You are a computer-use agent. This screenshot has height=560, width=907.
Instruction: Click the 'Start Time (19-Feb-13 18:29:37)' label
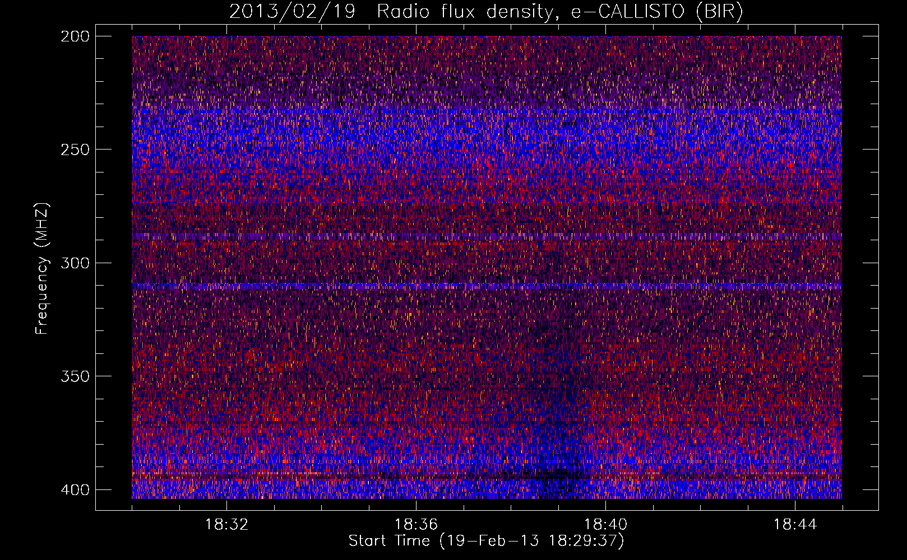[486, 541]
